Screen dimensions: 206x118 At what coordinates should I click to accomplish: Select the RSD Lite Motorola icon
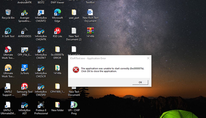pyautogui.click(x=57, y=31)
